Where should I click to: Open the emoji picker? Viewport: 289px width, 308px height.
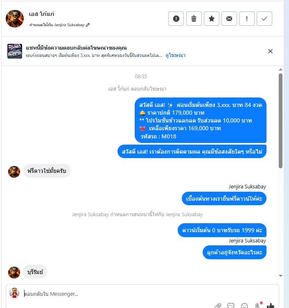pyautogui.click(x=244, y=306)
